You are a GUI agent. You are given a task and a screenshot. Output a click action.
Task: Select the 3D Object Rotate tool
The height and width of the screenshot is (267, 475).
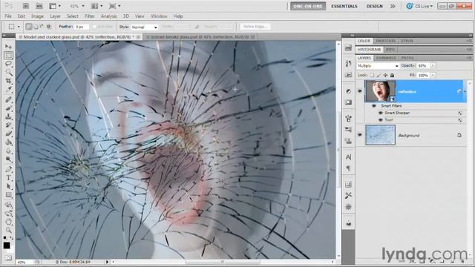(8, 205)
